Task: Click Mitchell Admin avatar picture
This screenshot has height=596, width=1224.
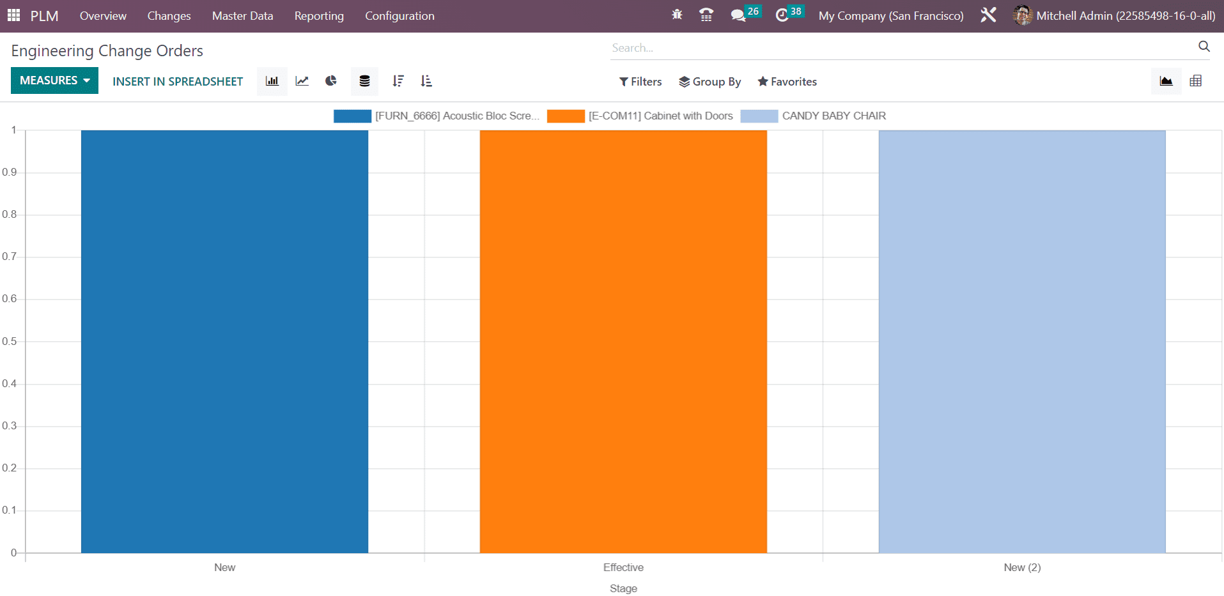Action: 1023,15
